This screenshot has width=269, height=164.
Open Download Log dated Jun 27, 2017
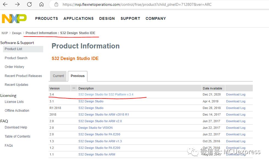tap(236, 121)
